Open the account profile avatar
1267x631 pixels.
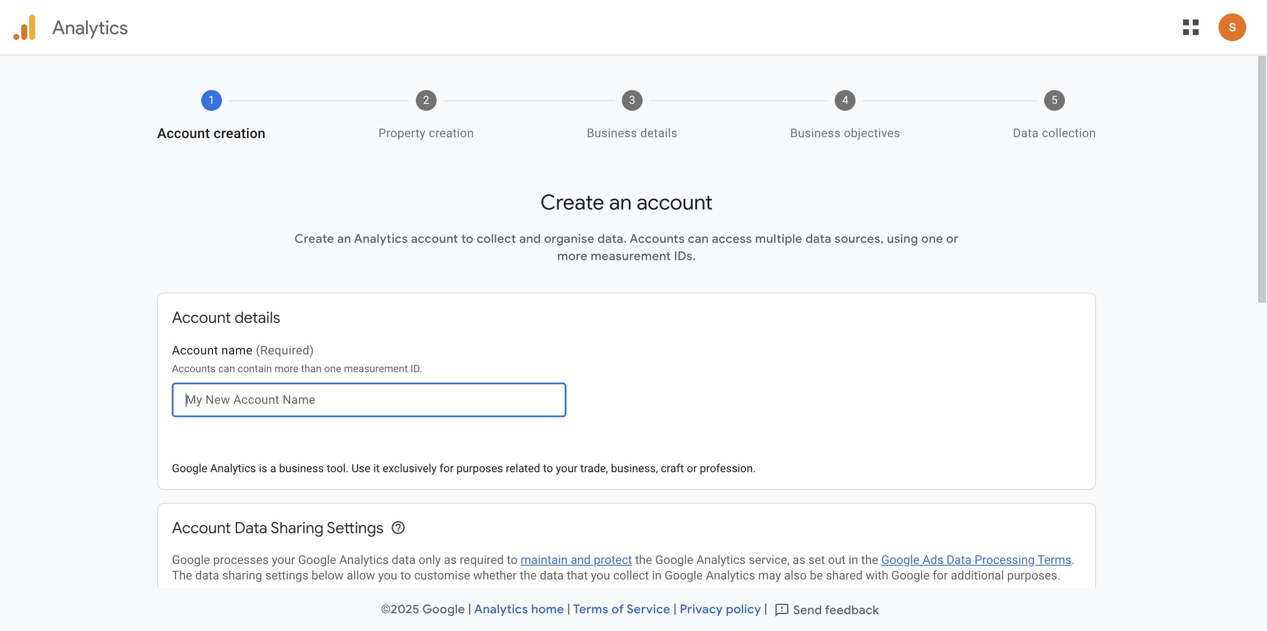click(1233, 28)
